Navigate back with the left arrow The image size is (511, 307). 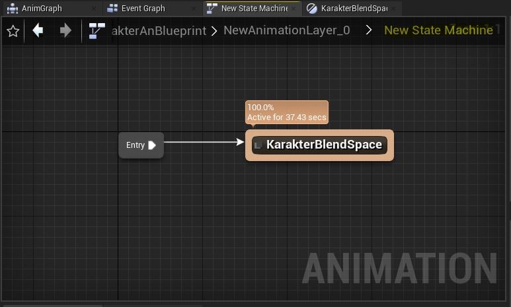pyautogui.click(x=38, y=30)
